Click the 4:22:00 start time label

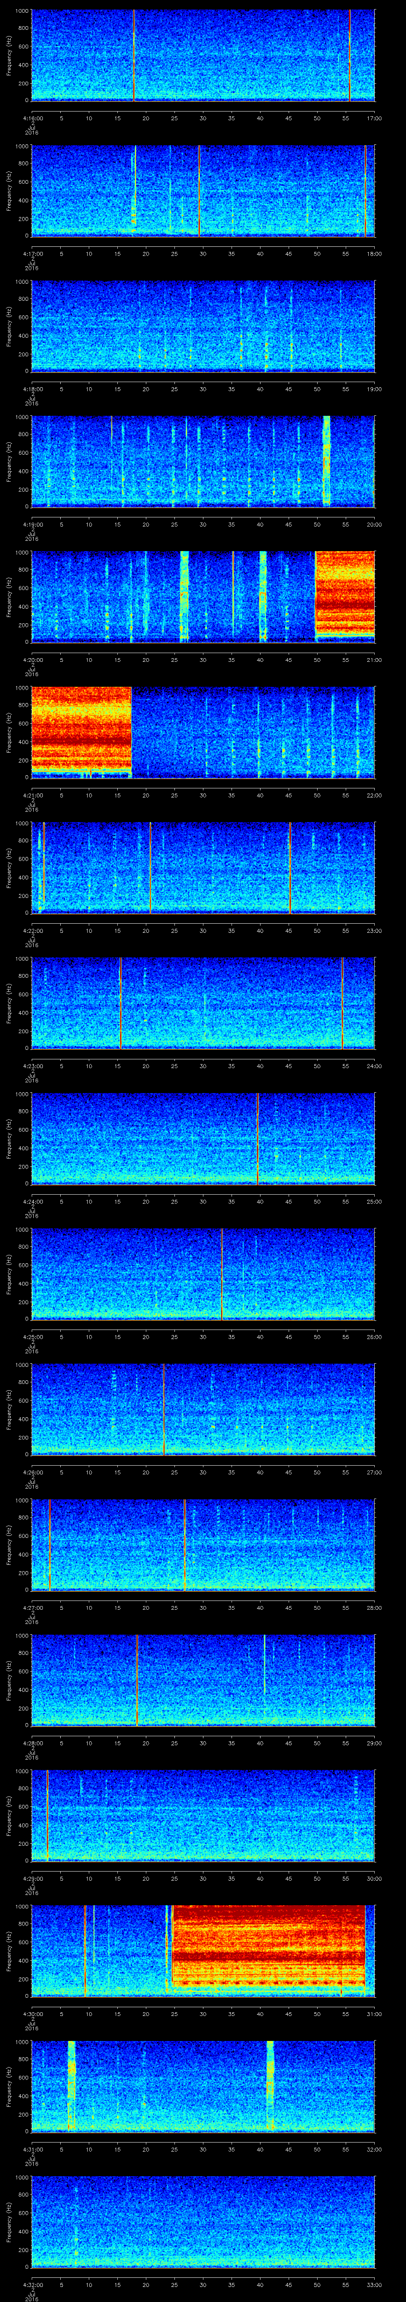[33, 930]
